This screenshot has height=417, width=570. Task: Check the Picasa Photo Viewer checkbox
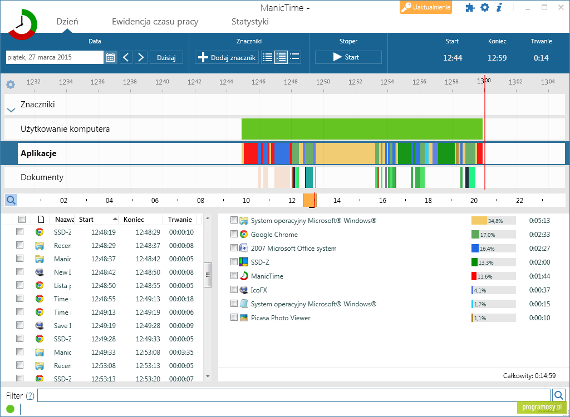click(234, 317)
